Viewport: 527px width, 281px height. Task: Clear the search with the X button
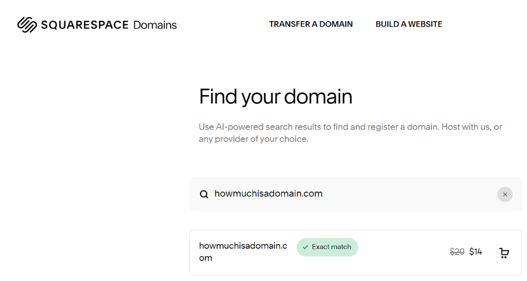click(505, 194)
